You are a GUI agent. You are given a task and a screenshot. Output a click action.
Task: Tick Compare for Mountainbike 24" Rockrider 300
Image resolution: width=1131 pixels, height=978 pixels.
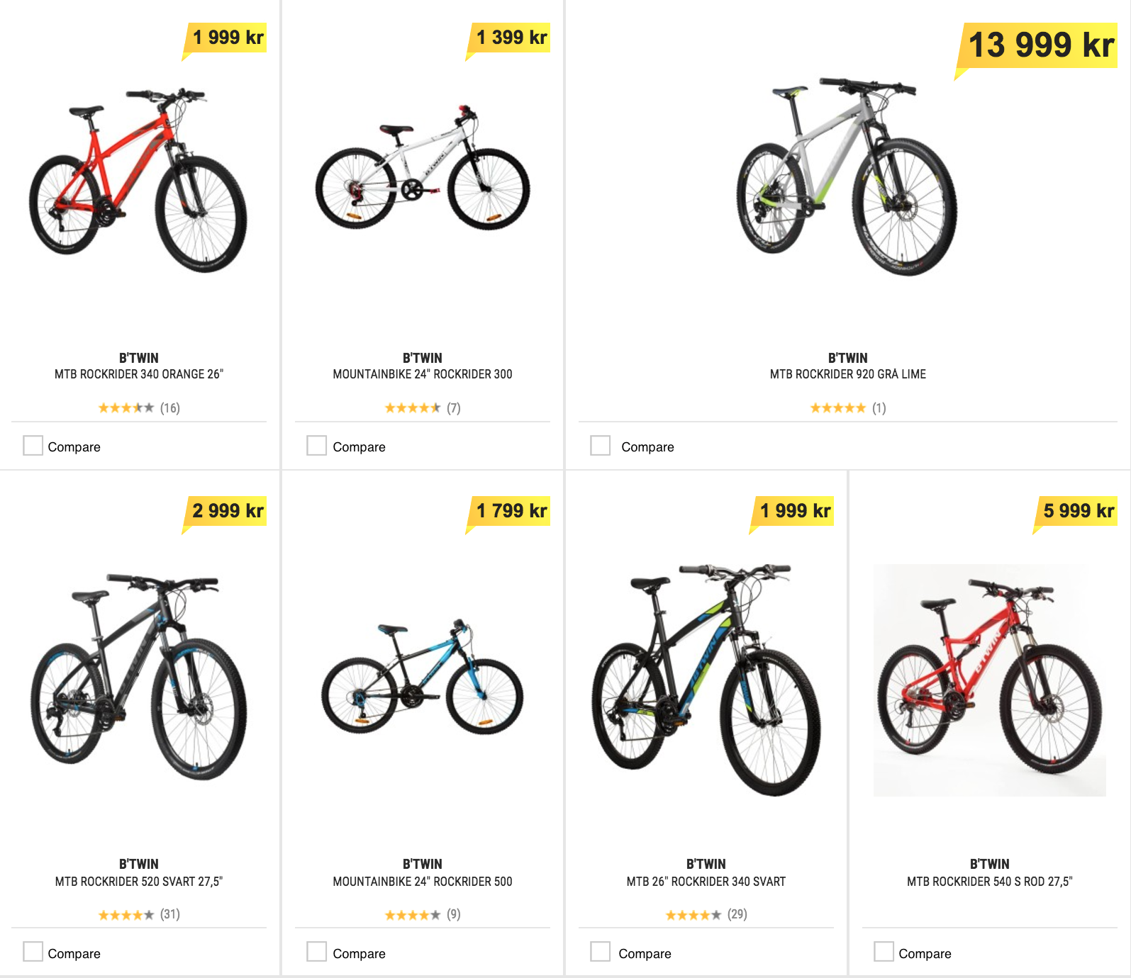(316, 446)
